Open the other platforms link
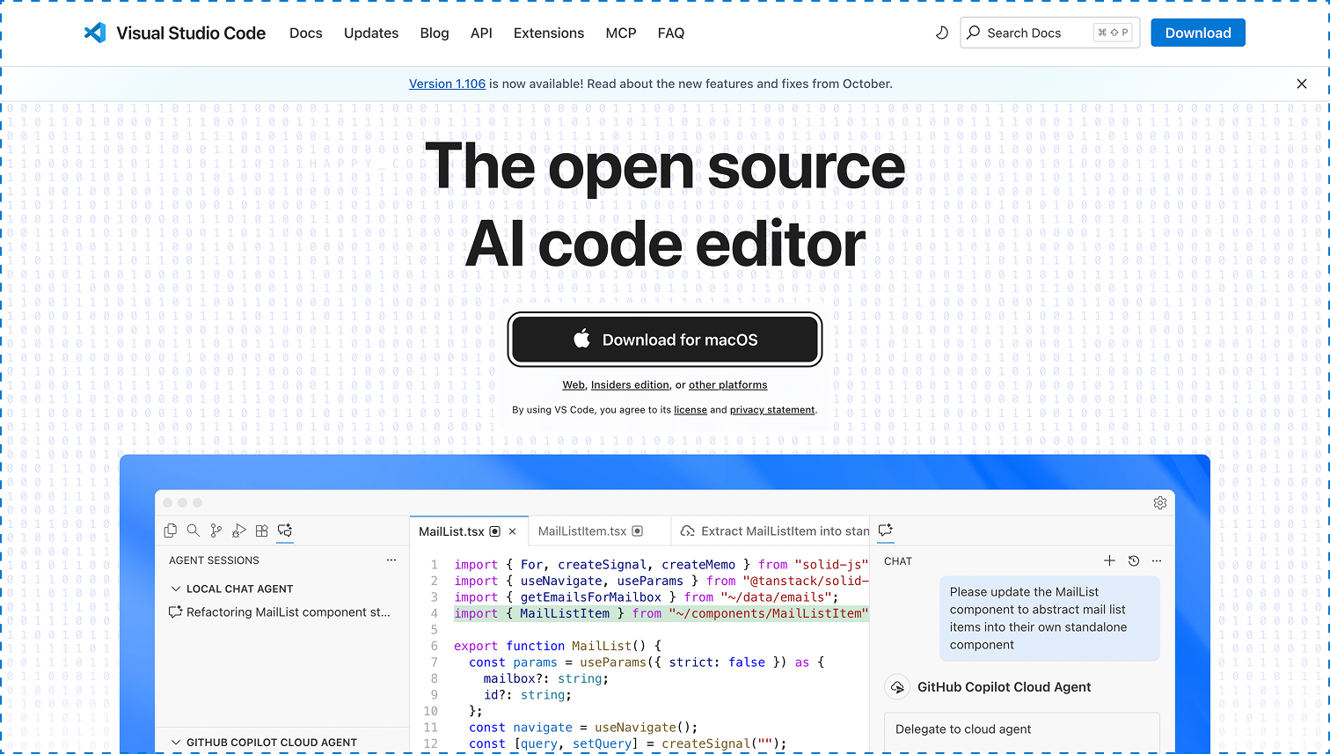The width and height of the screenshot is (1330, 754). pos(727,385)
